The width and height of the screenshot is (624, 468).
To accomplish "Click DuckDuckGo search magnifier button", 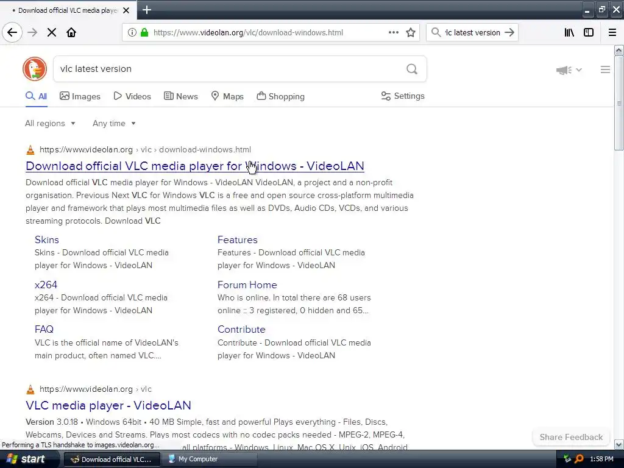I will [x=412, y=69].
